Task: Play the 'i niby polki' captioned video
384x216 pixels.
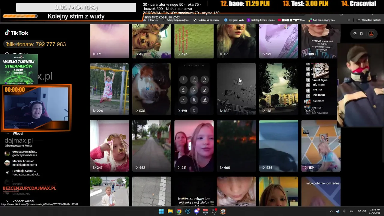Action: (321, 191)
